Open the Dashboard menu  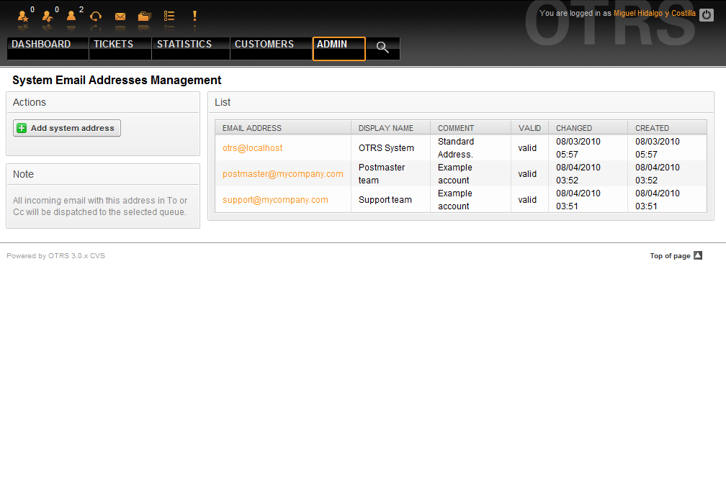tap(41, 45)
